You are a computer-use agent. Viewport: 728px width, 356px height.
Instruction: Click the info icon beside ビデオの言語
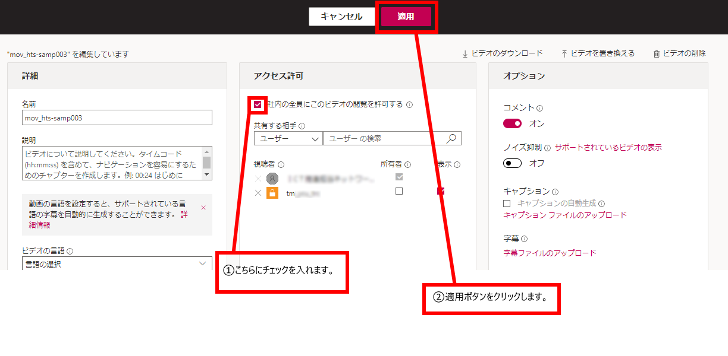[70, 252]
